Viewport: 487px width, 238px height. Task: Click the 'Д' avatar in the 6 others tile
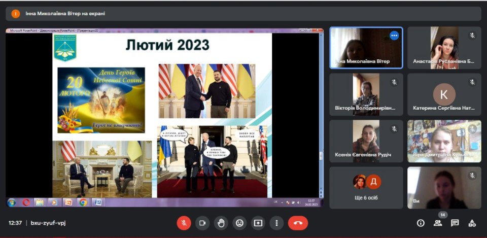point(374,182)
